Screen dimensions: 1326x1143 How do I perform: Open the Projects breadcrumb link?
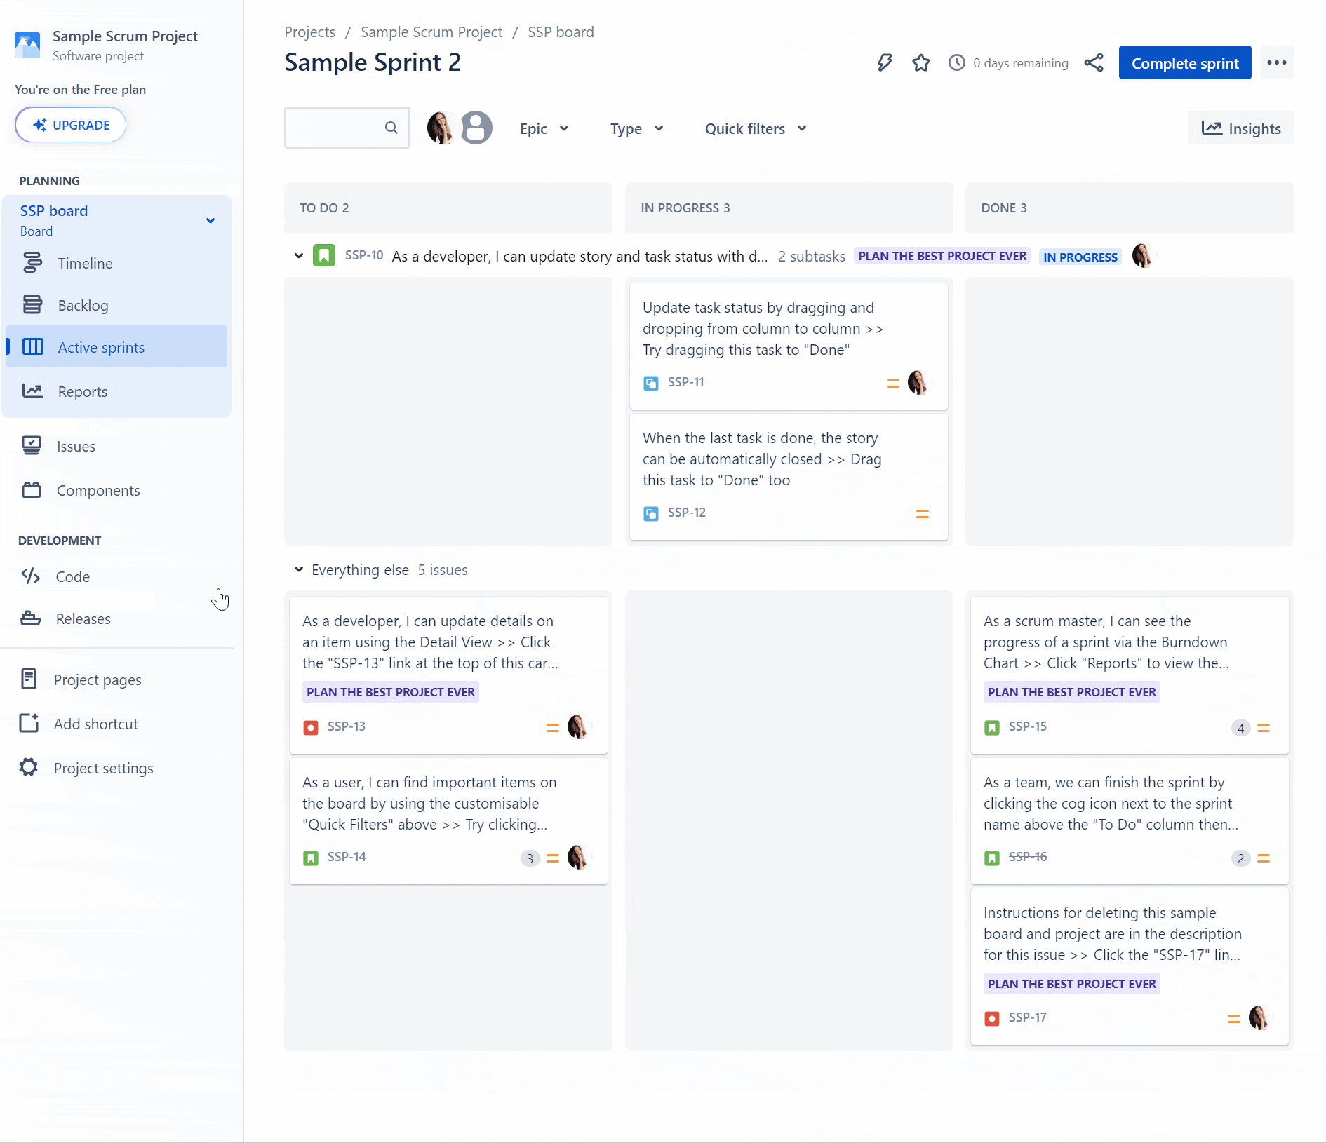tap(309, 32)
